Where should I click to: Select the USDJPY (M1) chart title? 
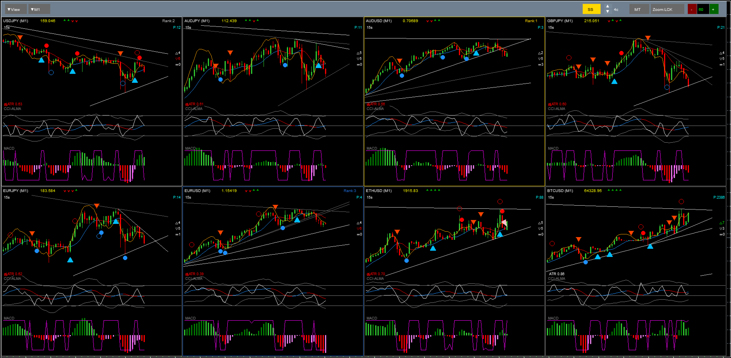tap(16, 21)
